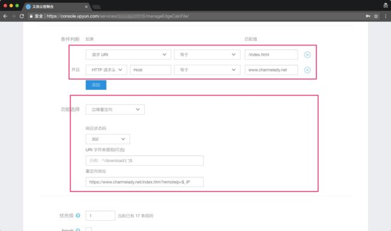The image size is (391, 231).
Task: Click the saved password key icon
Action: pos(368,16)
